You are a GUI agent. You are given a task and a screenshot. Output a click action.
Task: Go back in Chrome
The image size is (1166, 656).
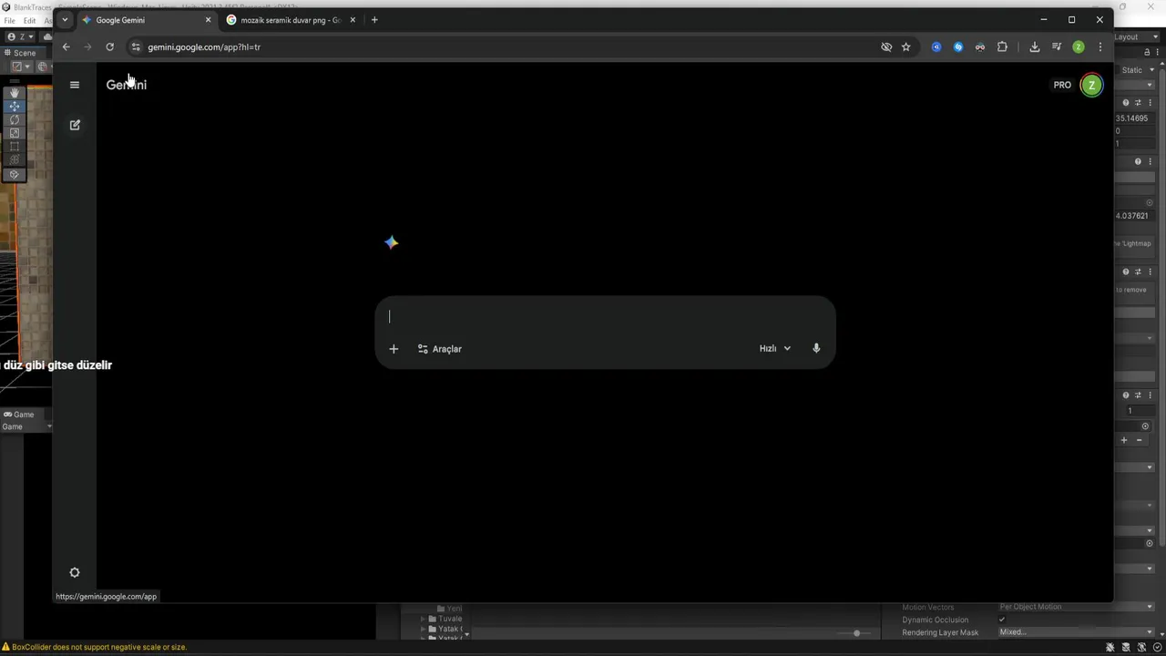click(x=66, y=46)
